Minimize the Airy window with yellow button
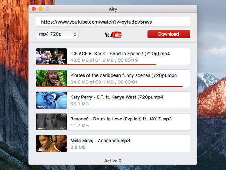 pyautogui.click(x=41, y=9)
